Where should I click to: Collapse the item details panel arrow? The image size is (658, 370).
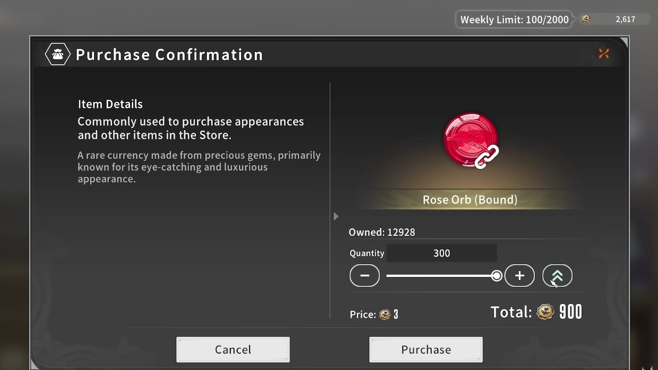coord(336,217)
